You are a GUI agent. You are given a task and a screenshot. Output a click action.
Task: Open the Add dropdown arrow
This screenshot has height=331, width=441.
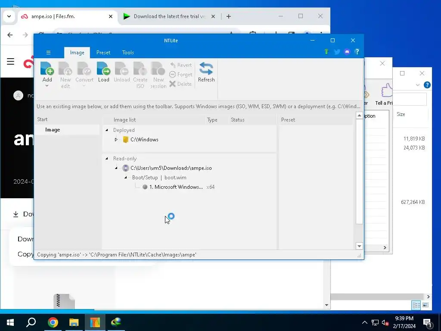pos(47,86)
